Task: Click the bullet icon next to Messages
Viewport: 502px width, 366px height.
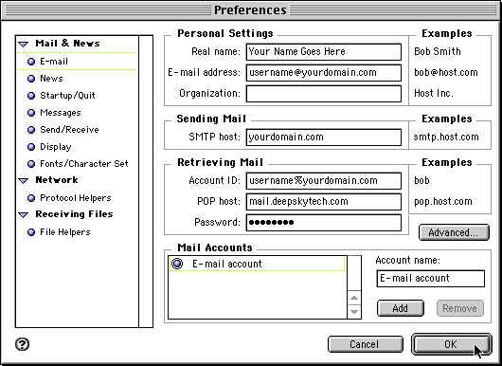Action: [31, 113]
